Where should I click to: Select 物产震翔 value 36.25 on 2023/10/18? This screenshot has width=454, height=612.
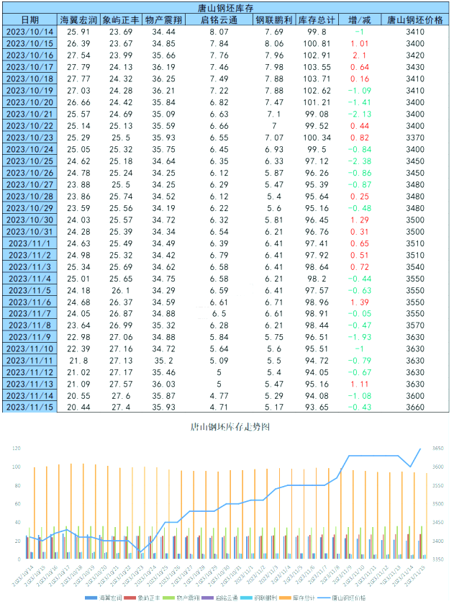(x=164, y=79)
